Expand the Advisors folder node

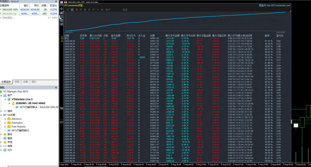[x=5, y=119]
